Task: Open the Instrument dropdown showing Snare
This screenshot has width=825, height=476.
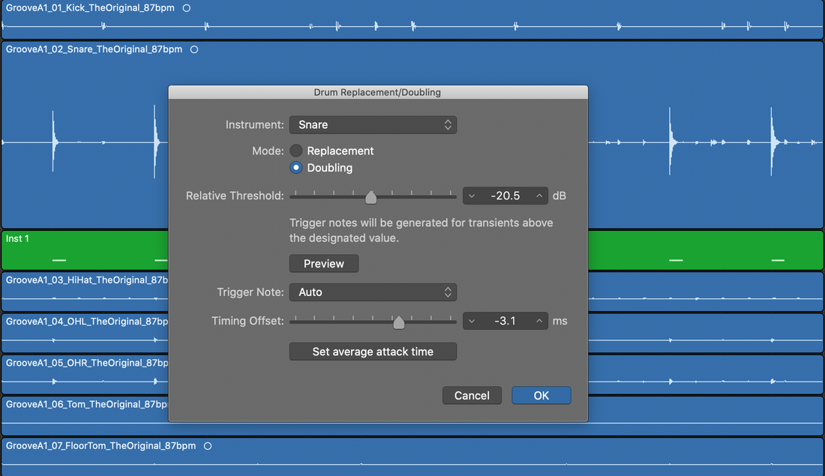Action: point(373,125)
